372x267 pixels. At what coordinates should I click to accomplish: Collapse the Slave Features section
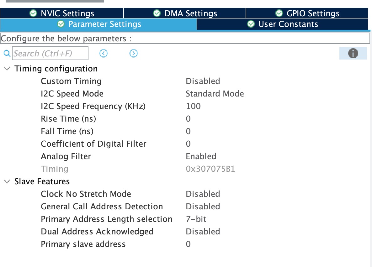(x=7, y=181)
